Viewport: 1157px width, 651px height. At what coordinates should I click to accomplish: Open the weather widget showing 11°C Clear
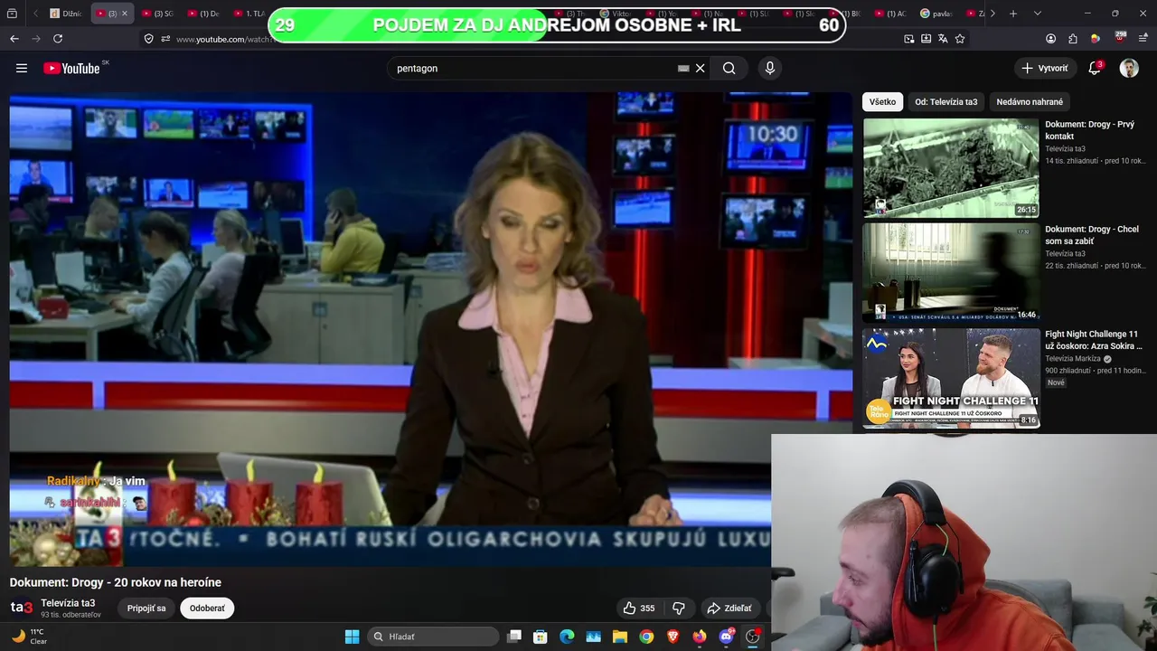click(29, 637)
